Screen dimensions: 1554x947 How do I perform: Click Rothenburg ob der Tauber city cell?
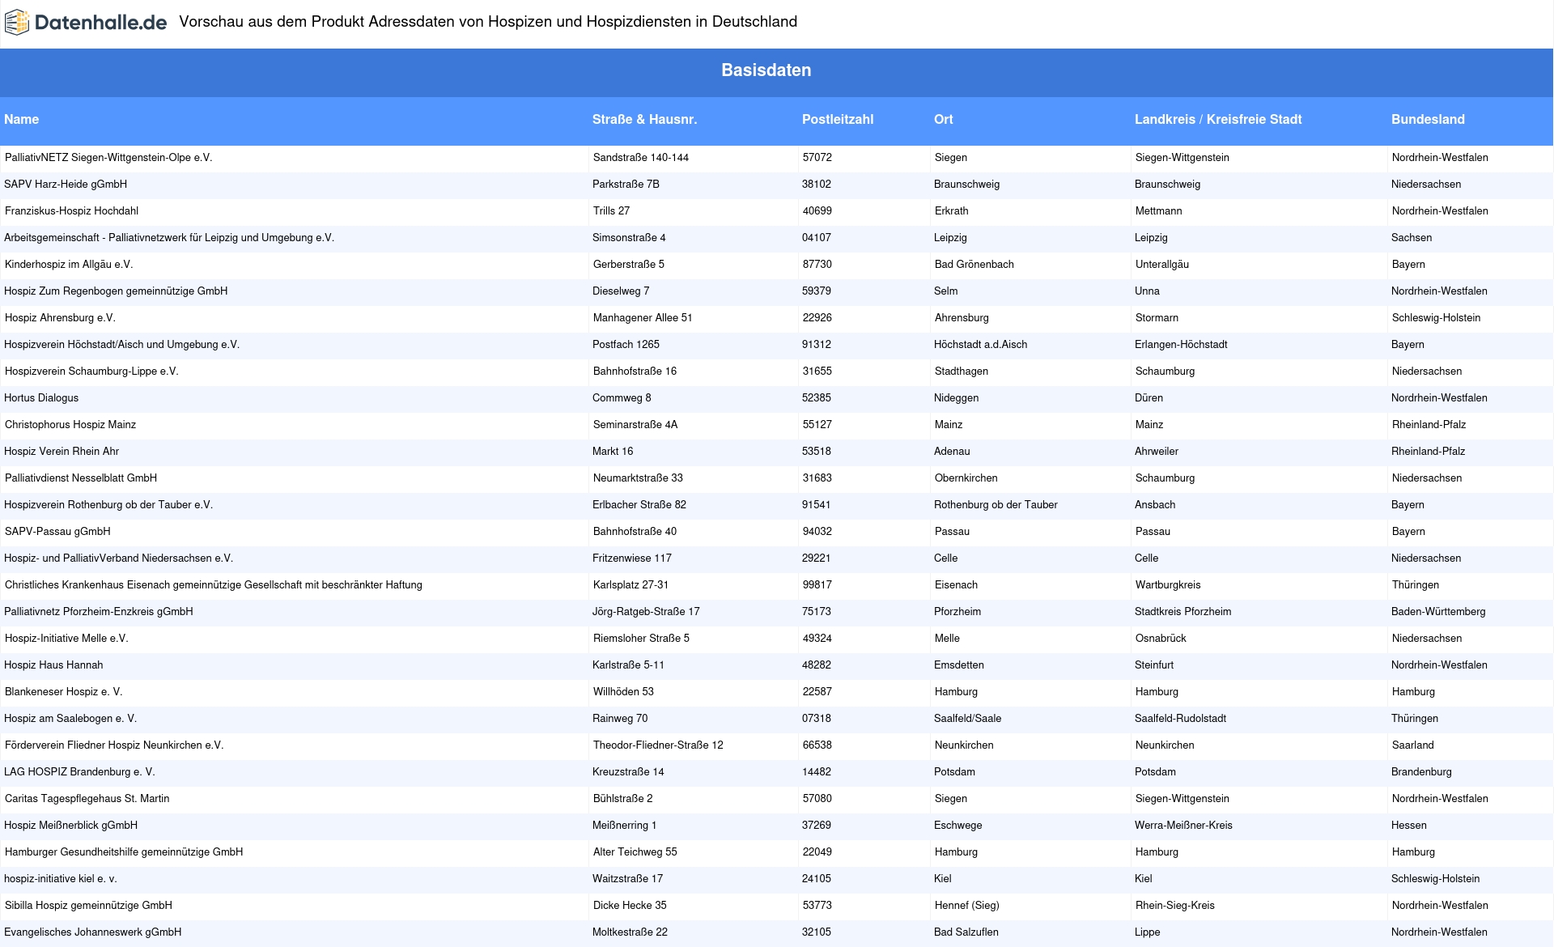[x=996, y=505]
